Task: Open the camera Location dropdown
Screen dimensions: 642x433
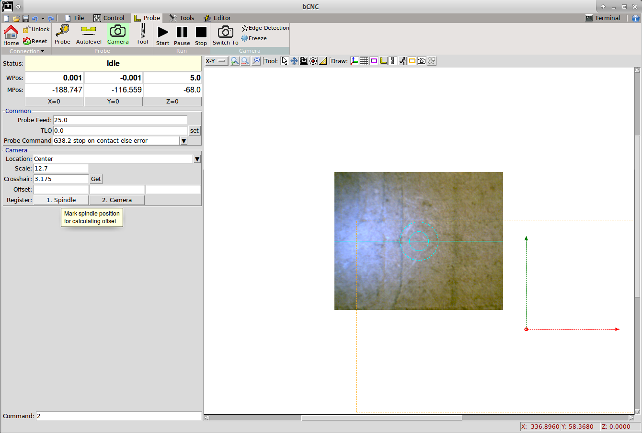Action: (197, 159)
